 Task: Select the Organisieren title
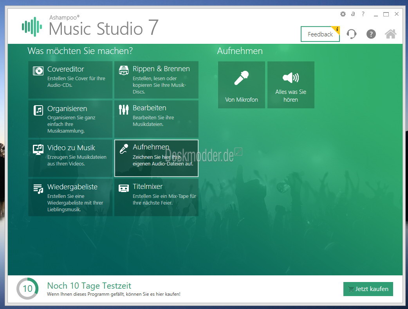coord(67,109)
